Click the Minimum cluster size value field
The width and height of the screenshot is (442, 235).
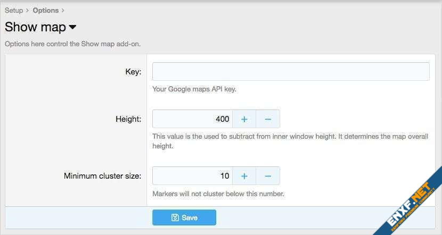pyautogui.click(x=192, y=176)
